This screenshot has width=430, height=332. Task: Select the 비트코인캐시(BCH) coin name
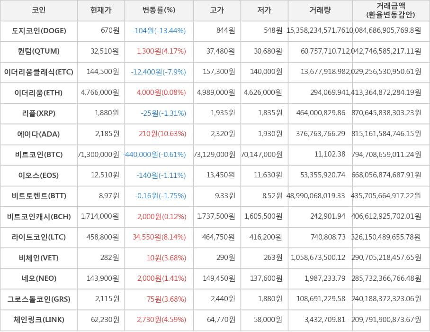(39, 217)
